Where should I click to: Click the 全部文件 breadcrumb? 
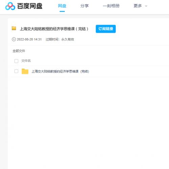(x=19, y=51)
